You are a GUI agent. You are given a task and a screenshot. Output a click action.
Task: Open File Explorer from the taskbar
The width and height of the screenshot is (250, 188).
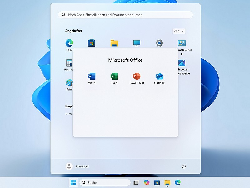(167, 182)
